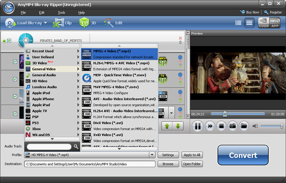286x183 pixels.
Task: Toggle AMD APP acceleration
Action: tap(275, 23)
